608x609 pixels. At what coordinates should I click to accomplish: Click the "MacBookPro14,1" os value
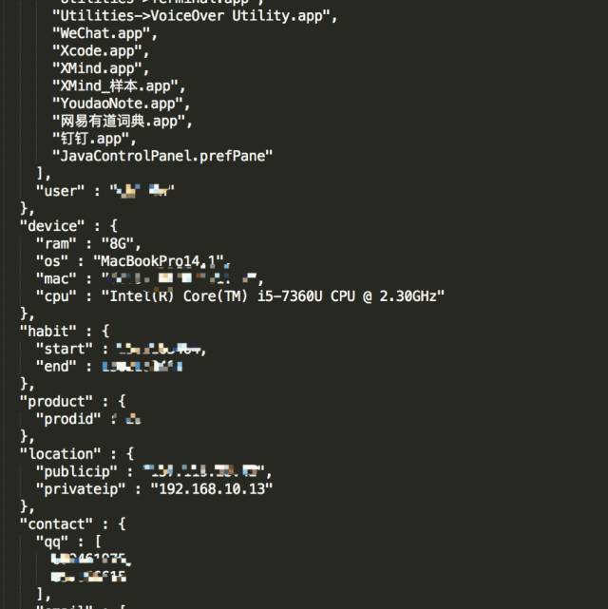pos(159,261)
